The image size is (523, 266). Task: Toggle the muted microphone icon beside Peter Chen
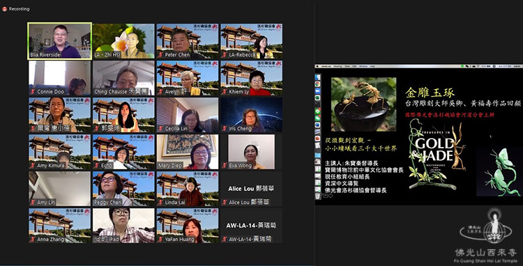(161, 54)
